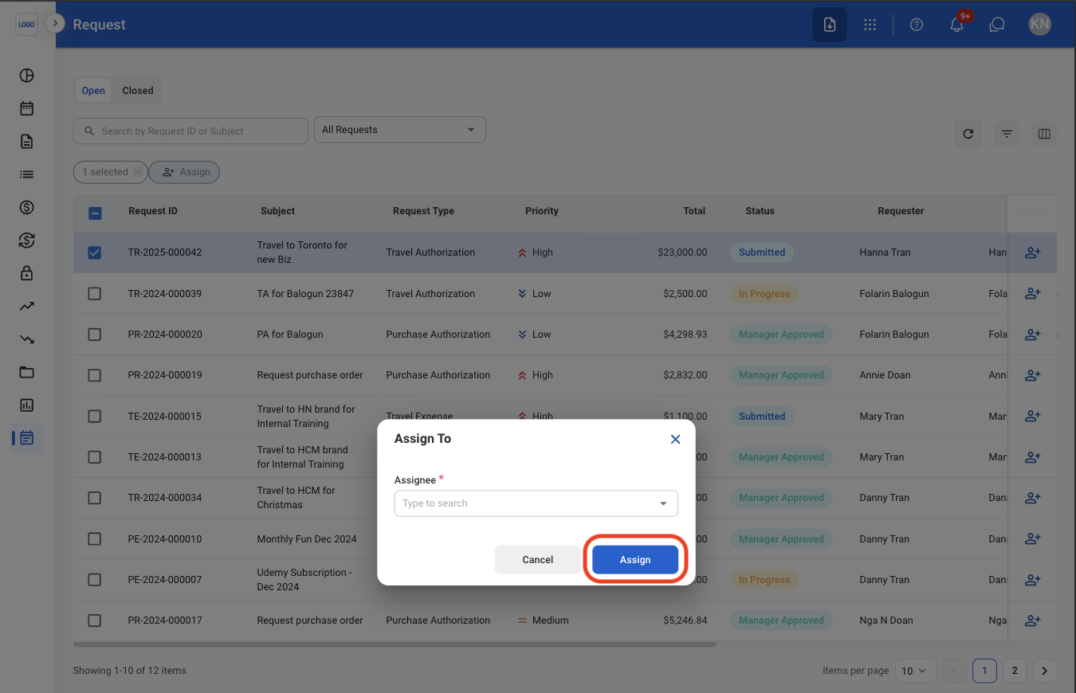Click the column layout icon
Viewport: 1076px width, 693px height.
[1044, 134]
